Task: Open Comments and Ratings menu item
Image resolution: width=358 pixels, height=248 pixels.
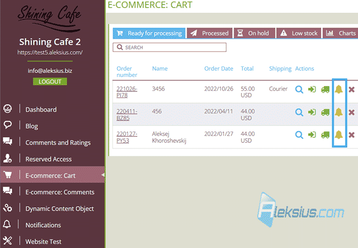Action: tap(58, 142)
